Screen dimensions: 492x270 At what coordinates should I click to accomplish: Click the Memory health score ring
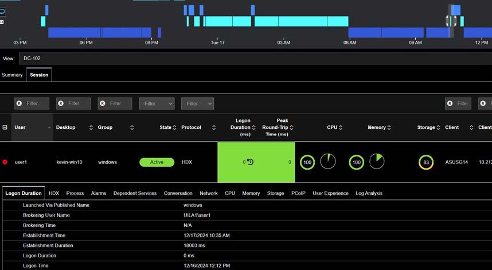pyautogui.click(x=357, y=162)
